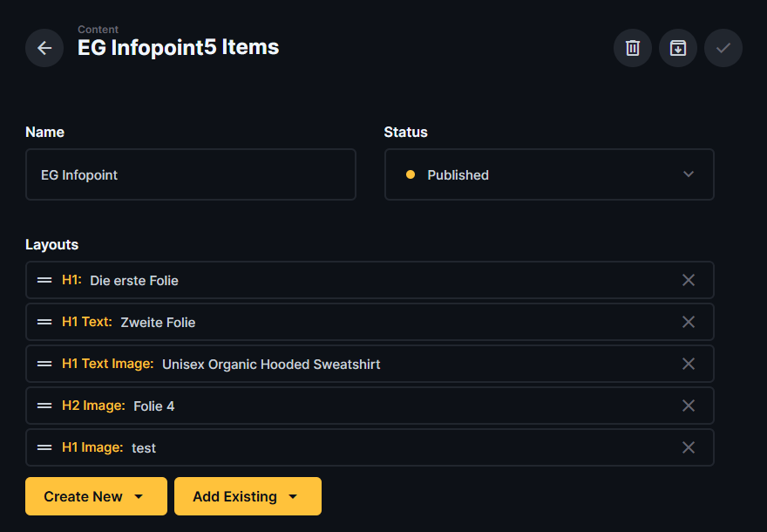Click the yellow Published status dot
Screen dimensions: 767x532
(x=411, y=174)
